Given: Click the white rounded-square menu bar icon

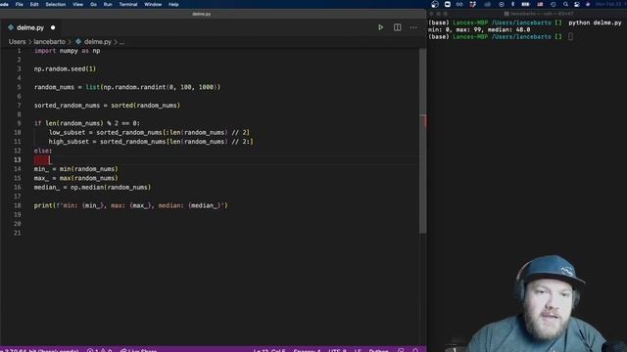Looking at the screenshot, I should [447, 4].
